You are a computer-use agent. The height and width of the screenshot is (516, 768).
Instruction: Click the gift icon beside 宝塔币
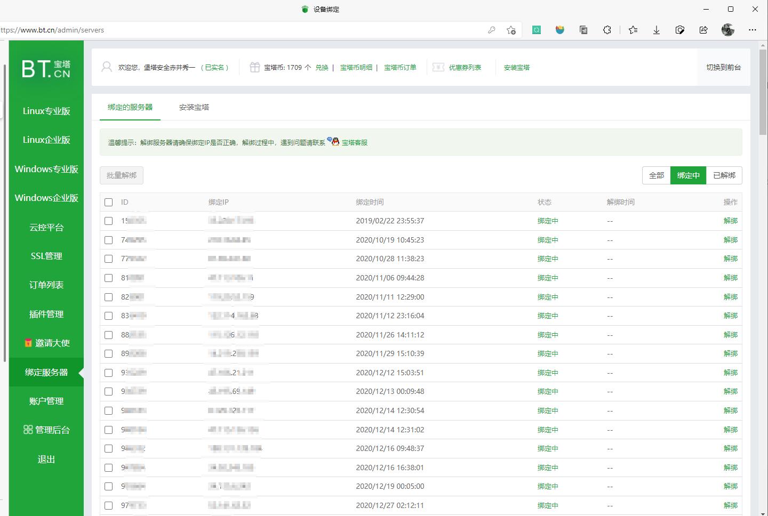coord(255,67)
